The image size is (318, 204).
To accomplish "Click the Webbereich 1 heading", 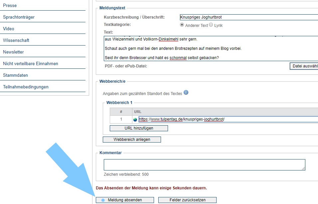I will (119, 103).
